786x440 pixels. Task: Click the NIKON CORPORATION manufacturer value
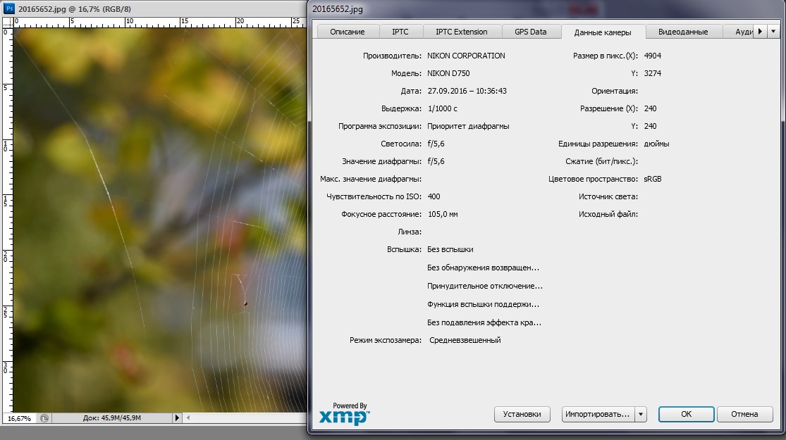(x=466, y=56)
